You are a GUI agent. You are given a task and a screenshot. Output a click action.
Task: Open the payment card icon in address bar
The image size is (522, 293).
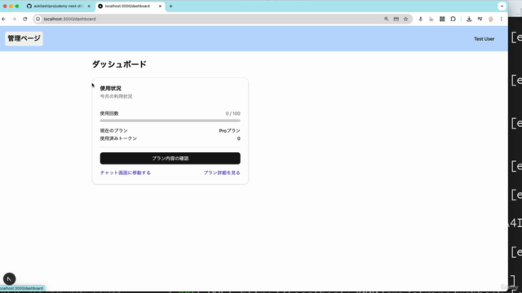click(x=396, y=20)
